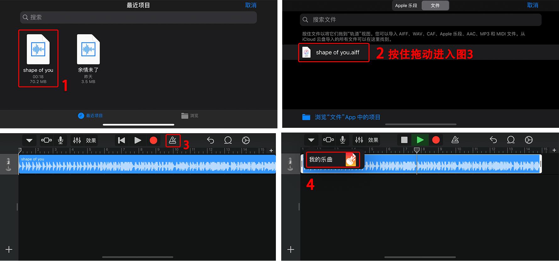Viewport: 559px width, 261px height.
Task: Open song settings gear in bottom-right screen
Action: click(529, 140)
